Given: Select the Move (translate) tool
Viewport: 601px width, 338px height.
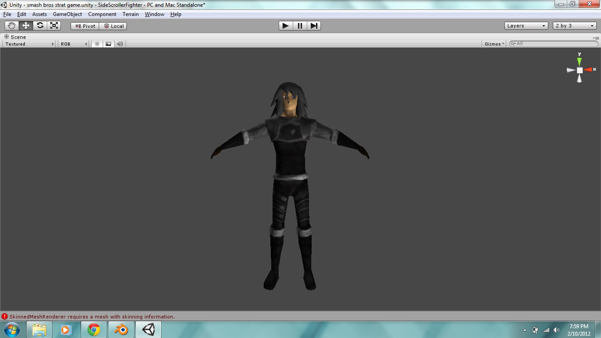Looking at the screenshot, I should coord(26,26).
